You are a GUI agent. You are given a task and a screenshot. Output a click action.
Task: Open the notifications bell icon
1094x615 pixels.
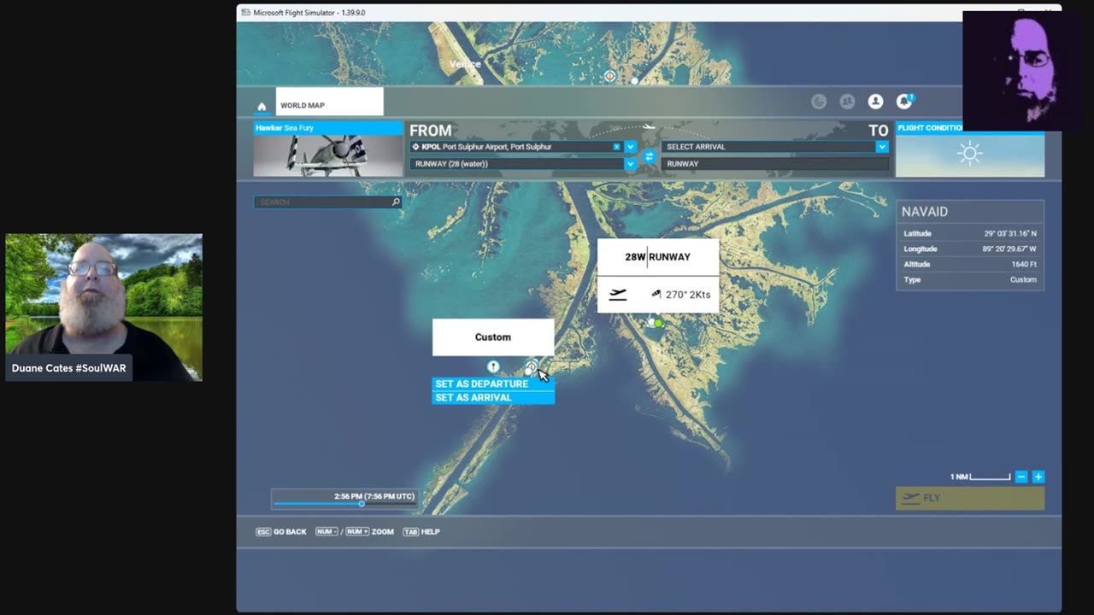[x=903, y=102]
